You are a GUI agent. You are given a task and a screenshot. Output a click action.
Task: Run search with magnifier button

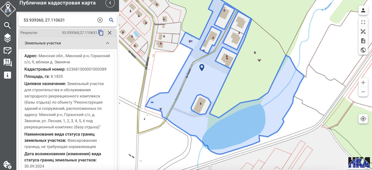click(x=111, y=20)
